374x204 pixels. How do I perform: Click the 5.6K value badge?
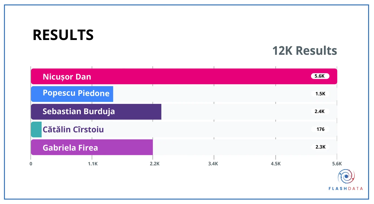pyautogui.click(x=320, y=76)
